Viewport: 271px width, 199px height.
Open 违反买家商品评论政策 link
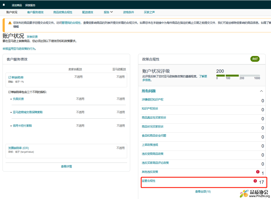coord(155,163)
